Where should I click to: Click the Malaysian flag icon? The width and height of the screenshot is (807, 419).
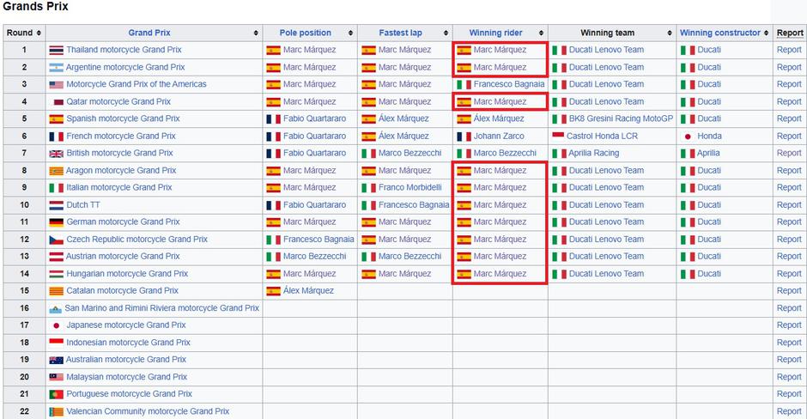[56, 377]
